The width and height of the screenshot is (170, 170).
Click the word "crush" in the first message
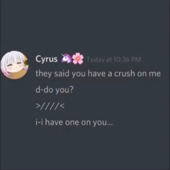pyautogui.click(x=125, y=73)
